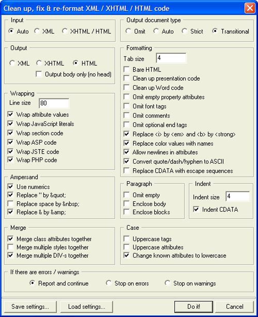Toggle Merge multiple styles together
This screenshot has height=317, width=258.
click(x=11, y=247)
